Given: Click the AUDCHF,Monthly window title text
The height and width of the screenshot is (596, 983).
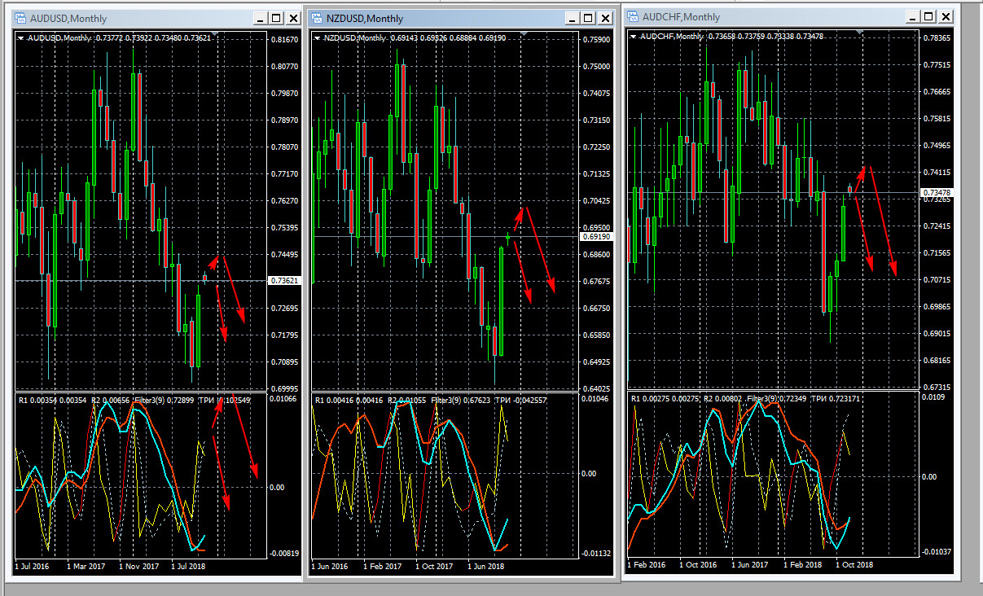Looking at the screenshot, I should pos(681,17).
